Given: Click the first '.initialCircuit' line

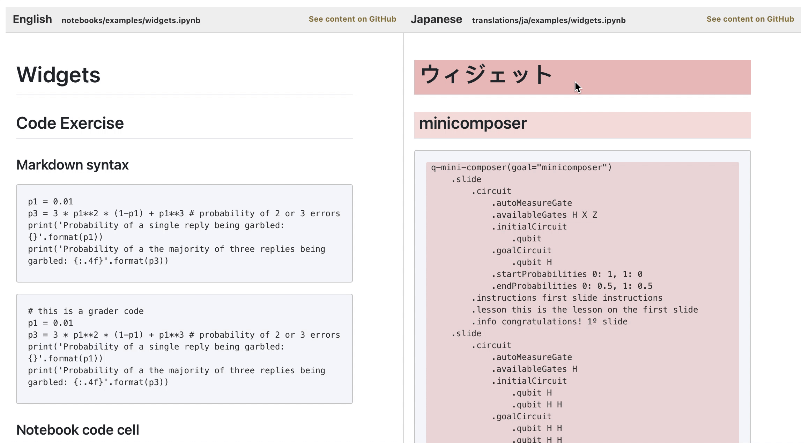Looking at the screenshot, I should (529, 227).
